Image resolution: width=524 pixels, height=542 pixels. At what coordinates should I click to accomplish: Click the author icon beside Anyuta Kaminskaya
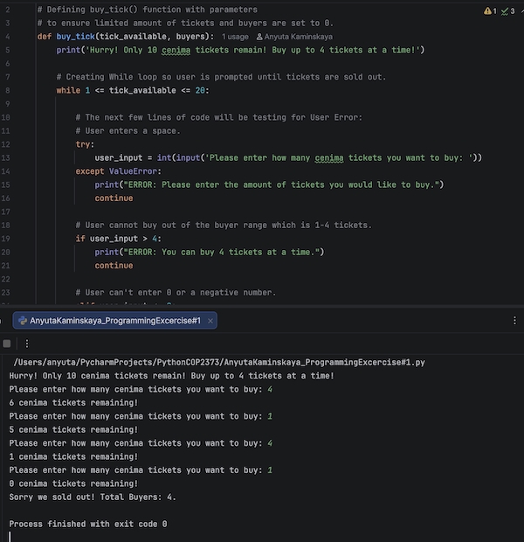259,37
